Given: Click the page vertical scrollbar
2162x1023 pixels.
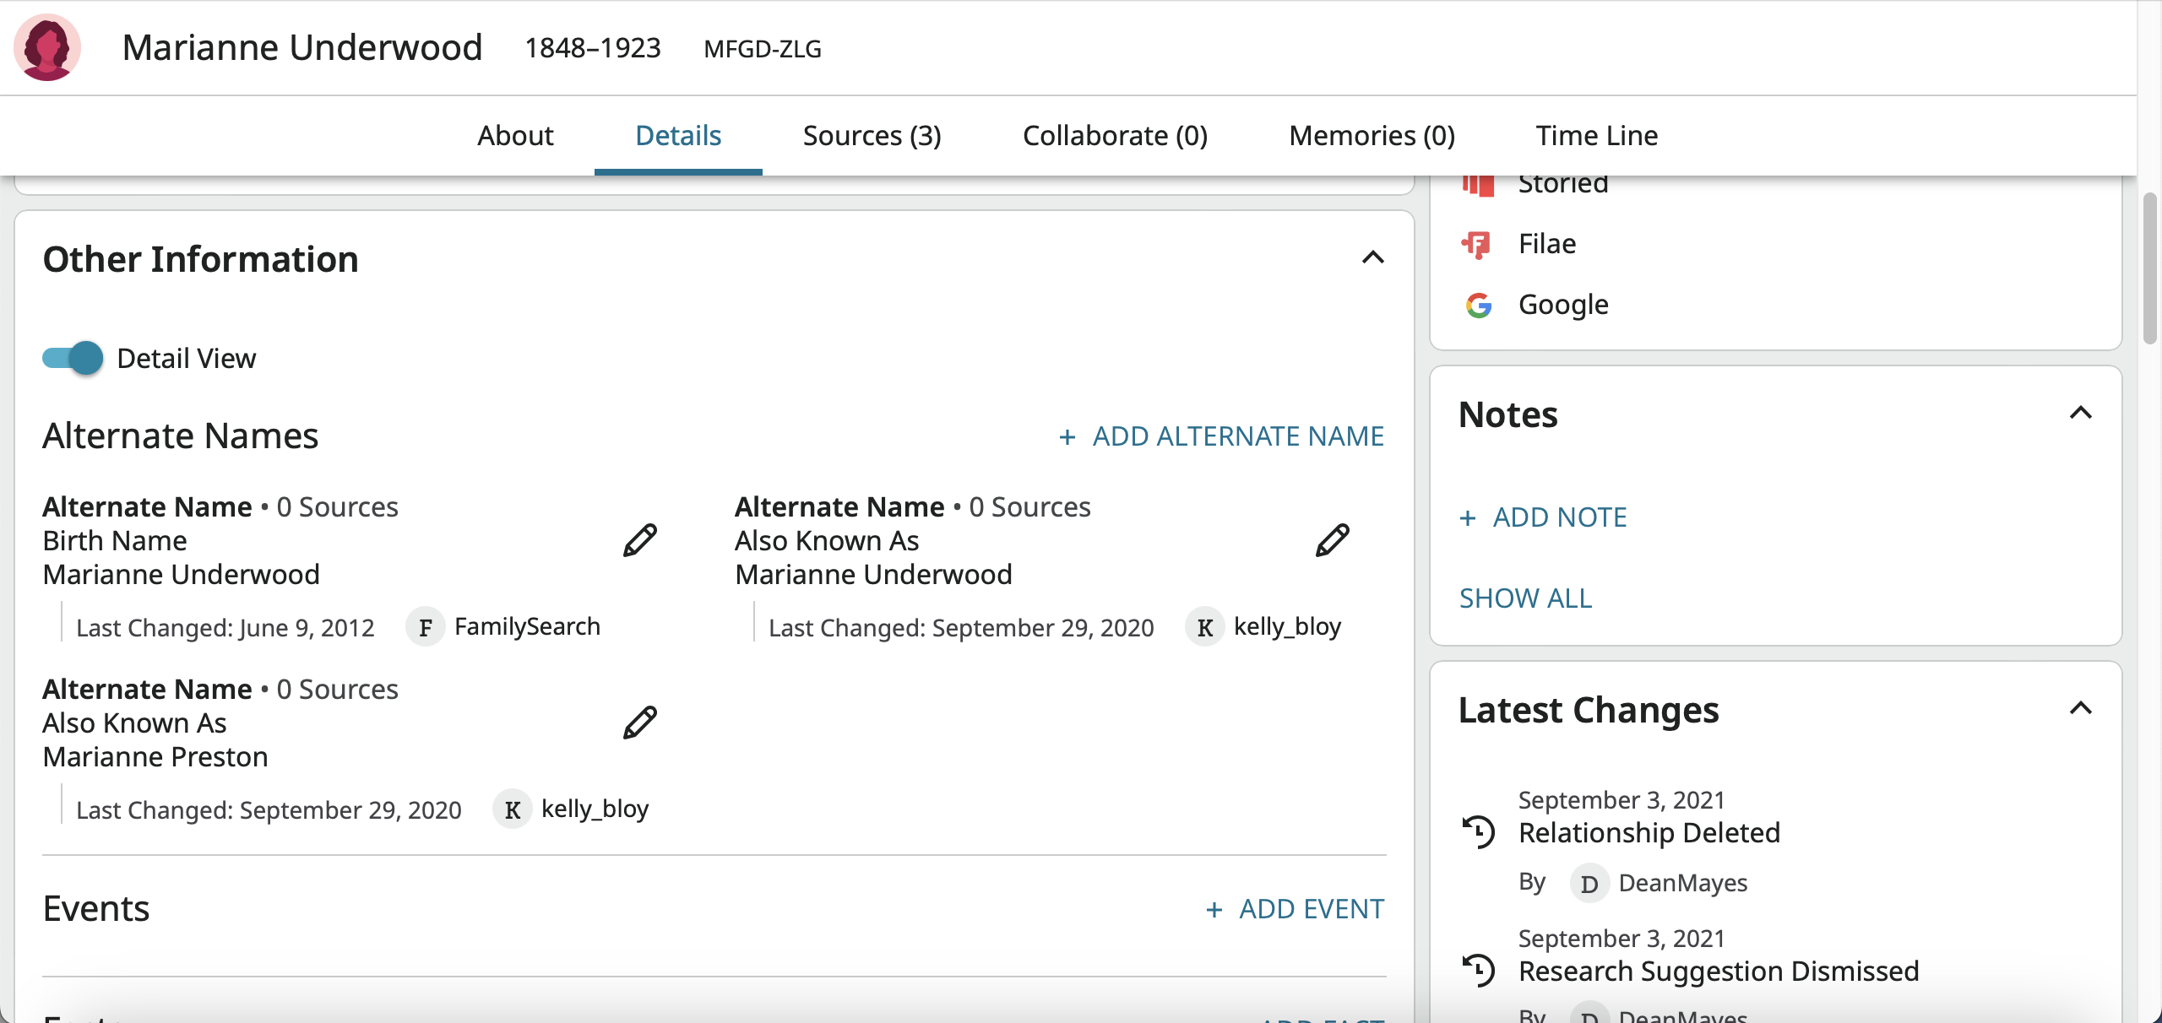Looking at the screenshot, I should (x=2149, y=268).
